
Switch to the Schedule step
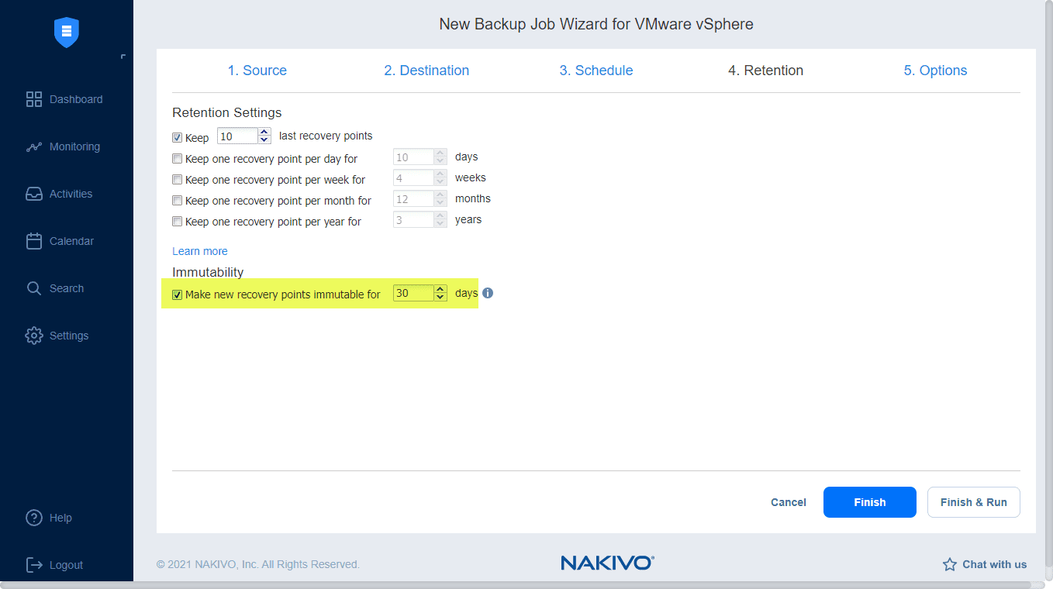pyautogui.click(x=596, y=70)
